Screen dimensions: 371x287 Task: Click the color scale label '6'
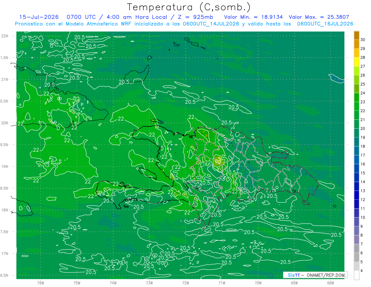[x=362, y=253]
